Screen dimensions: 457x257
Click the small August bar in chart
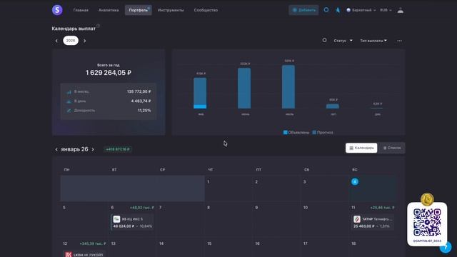[333, 106]
